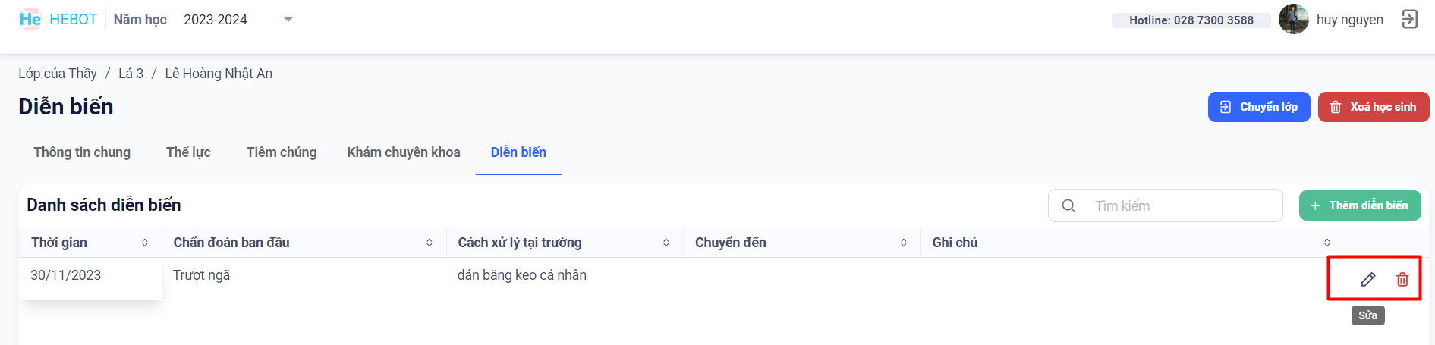
Task: Sort by Cách xử lý tại trường column
Action: point(666,243)
